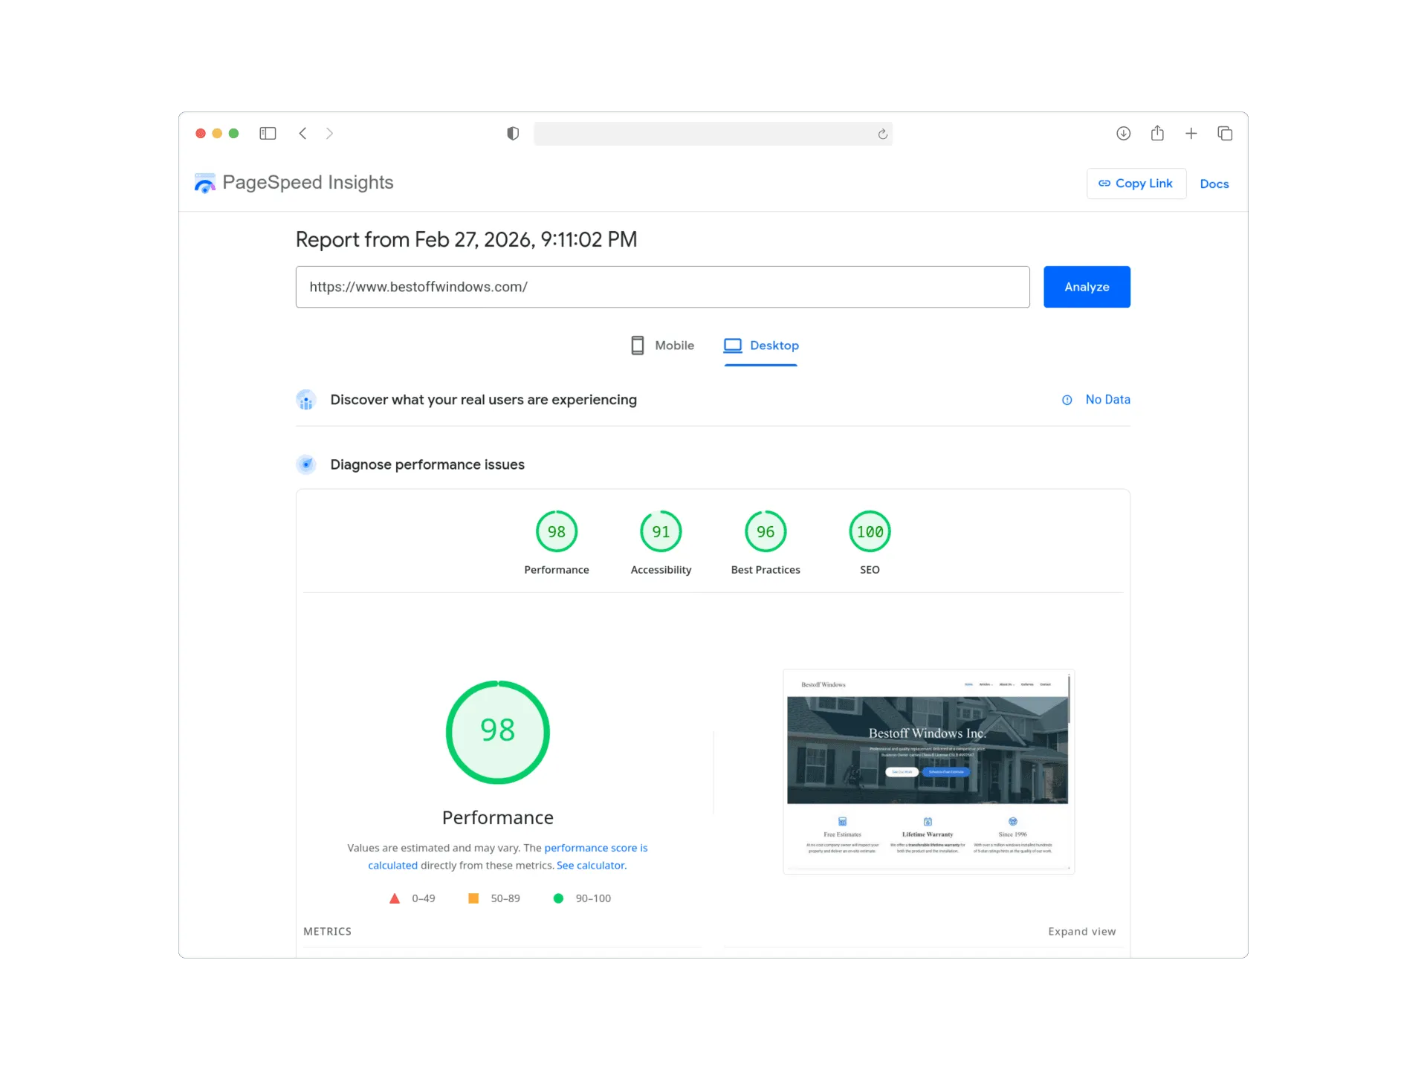Image resolution: width=1427 pixels, height=1070 pixels.
Task: Click Expand view for metrics
Action: (x=1082, y=932)
